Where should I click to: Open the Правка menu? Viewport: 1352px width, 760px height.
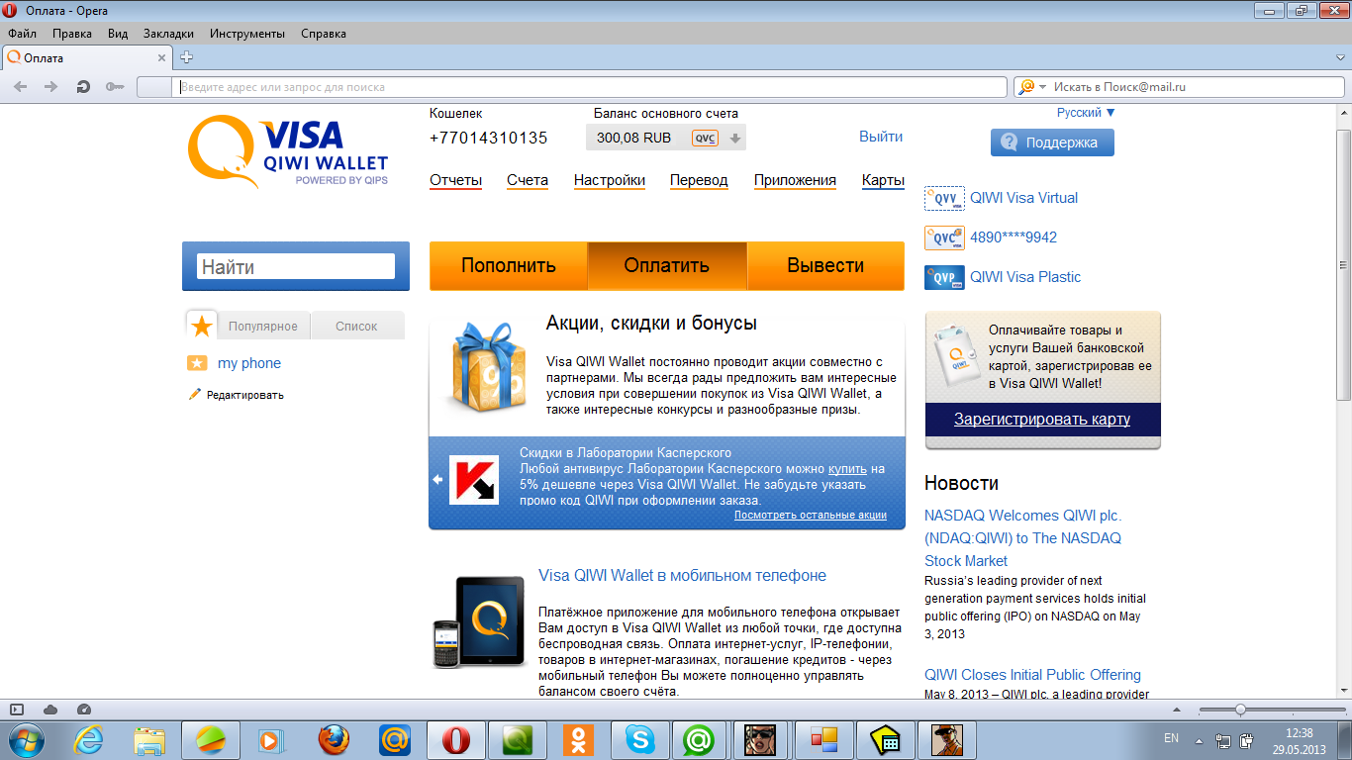[x=72, y=33]
